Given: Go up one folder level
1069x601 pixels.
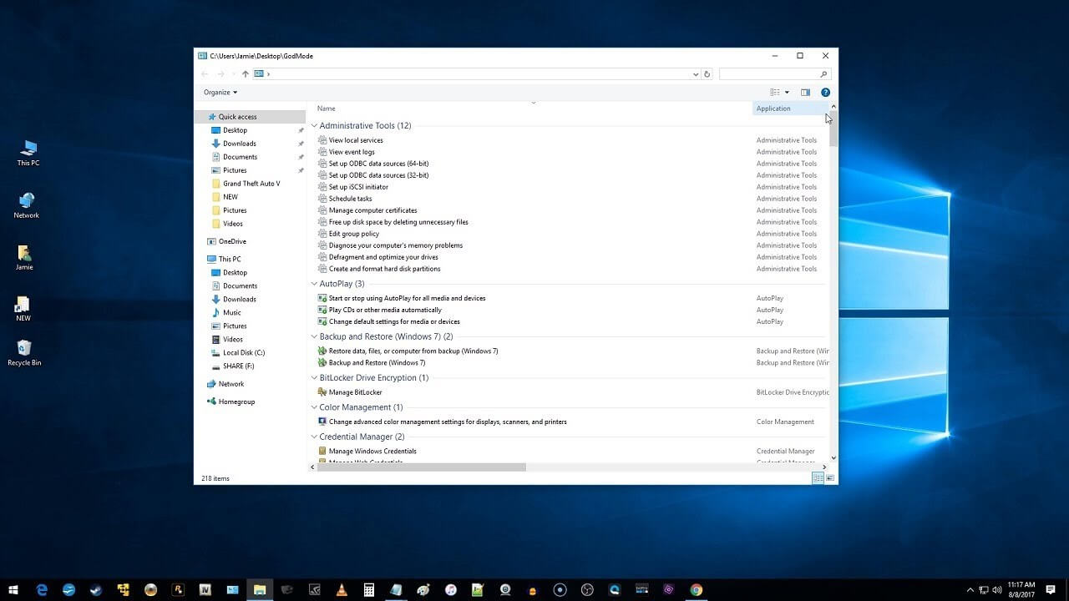Looking at the screenshot, I should (245, 74).
